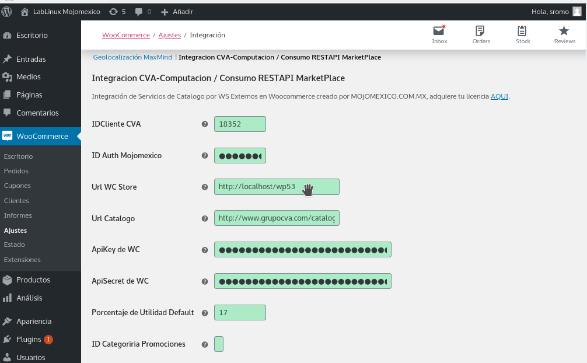
Task: Open comments bubble in admin bar
Action: [138, 12]
